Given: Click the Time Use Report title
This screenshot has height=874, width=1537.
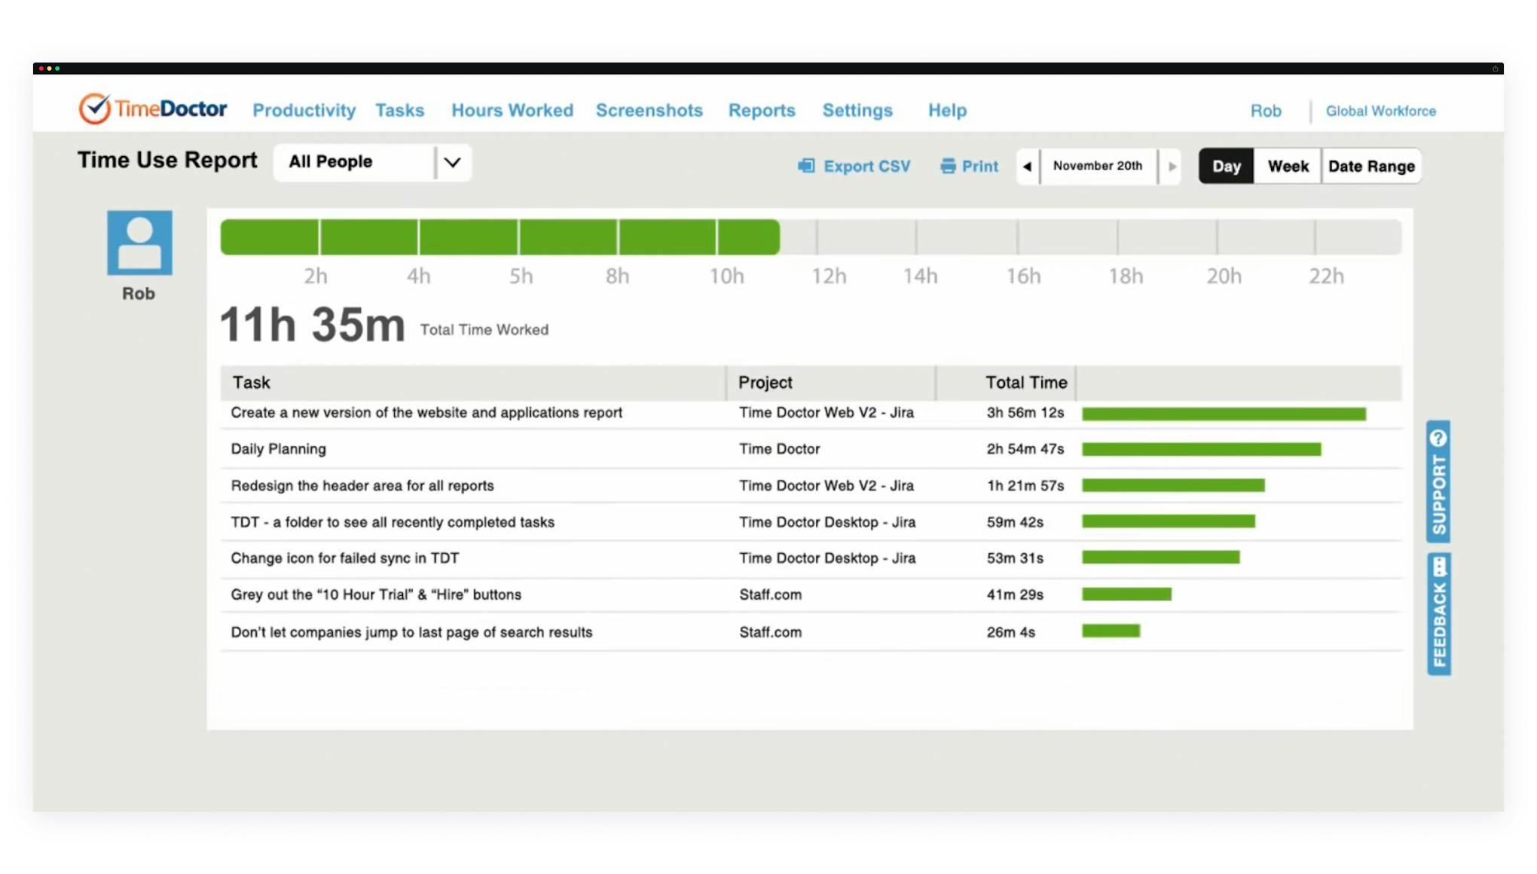Looking at the screenshot, I should (167, 160).
